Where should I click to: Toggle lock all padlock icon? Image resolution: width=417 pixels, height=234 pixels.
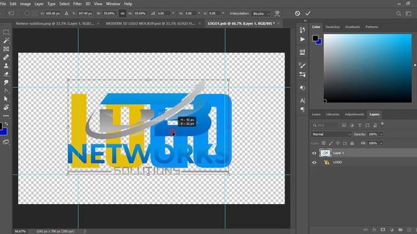point(352,143)
